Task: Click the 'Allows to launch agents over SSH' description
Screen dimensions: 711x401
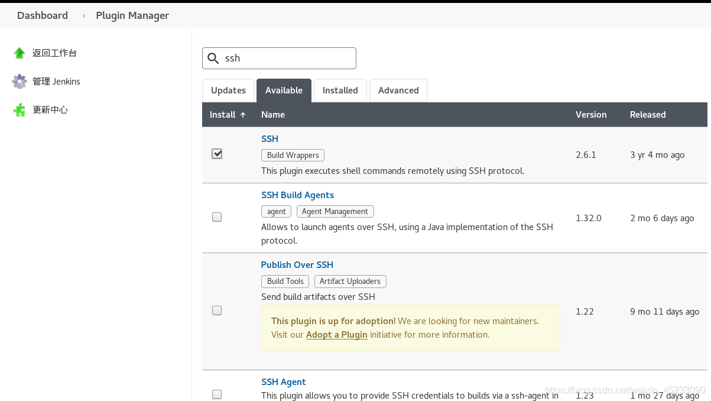Action: coord(407,234)
